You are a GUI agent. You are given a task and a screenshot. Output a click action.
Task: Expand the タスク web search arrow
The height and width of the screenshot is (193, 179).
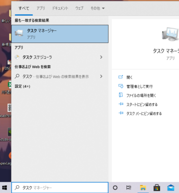pyautogui.click(x=101, y=76)
